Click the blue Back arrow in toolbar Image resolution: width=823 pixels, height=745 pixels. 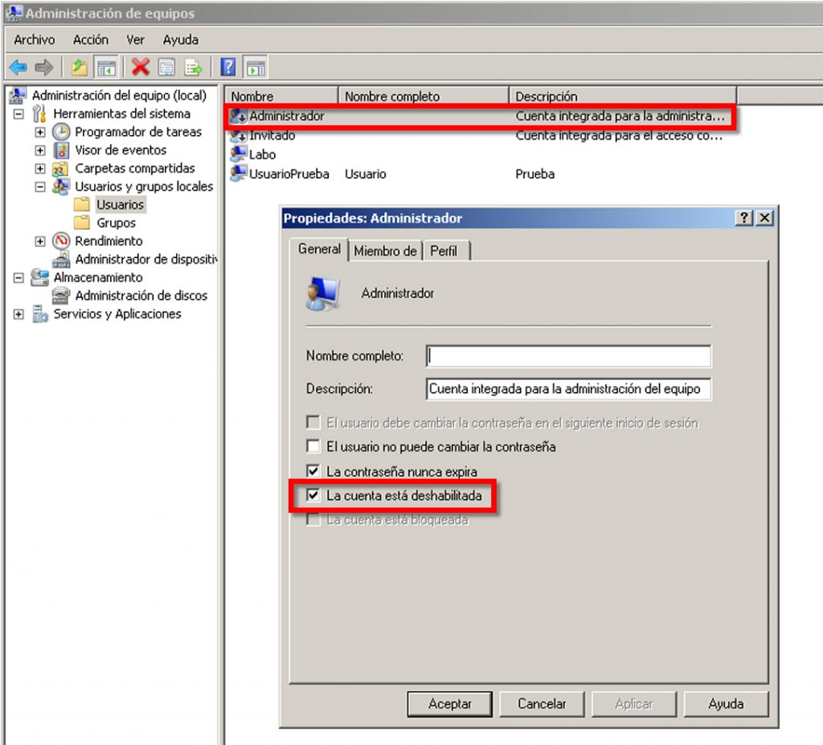(18, 67)
